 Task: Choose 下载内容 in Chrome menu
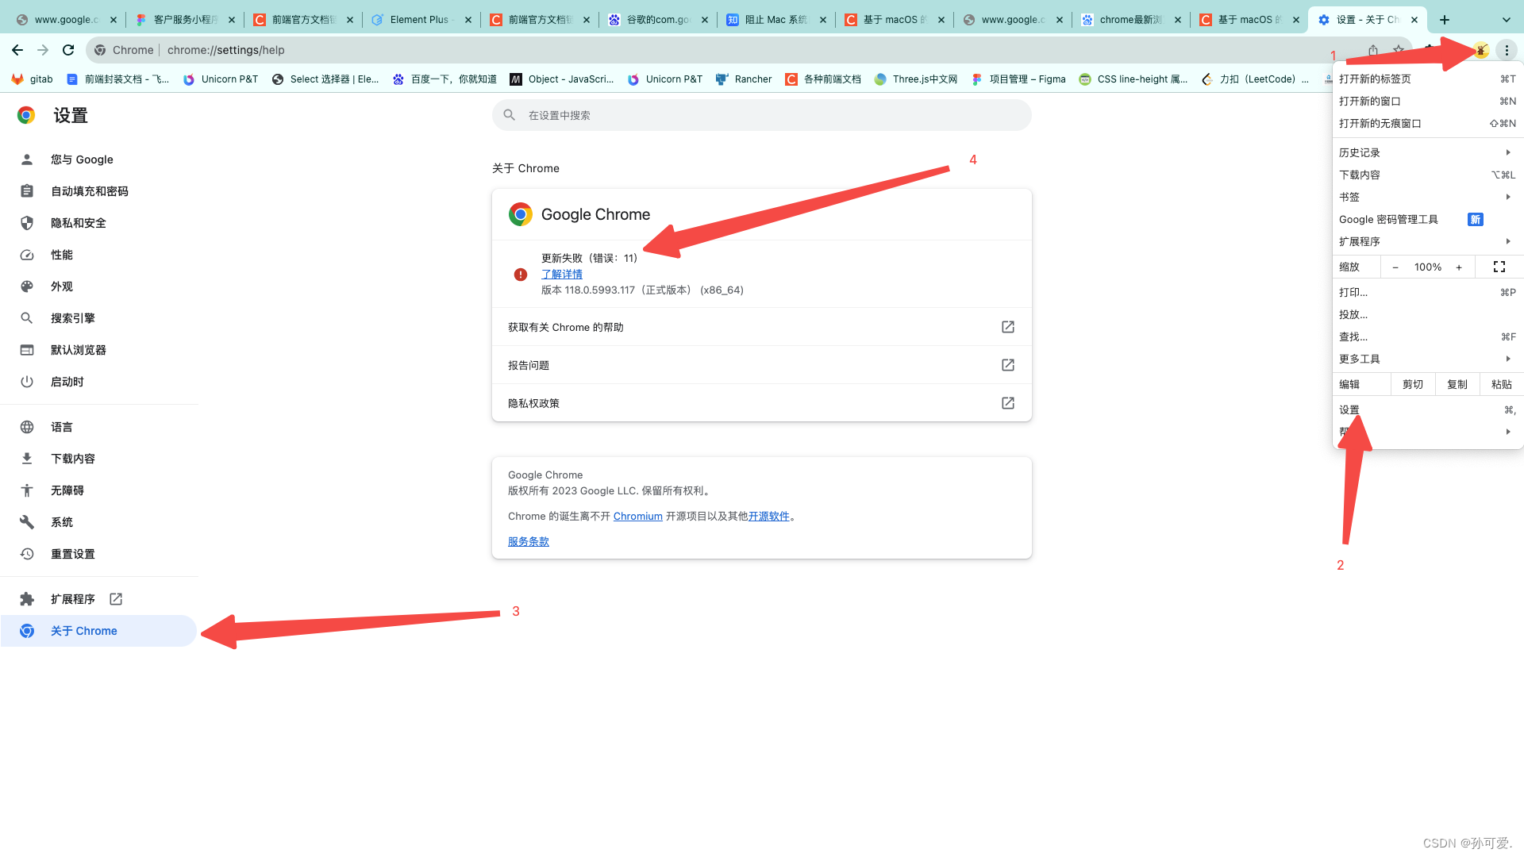[1428, 175]
